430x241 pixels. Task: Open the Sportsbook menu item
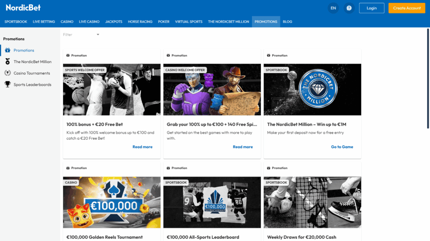[x=15, y=22]
